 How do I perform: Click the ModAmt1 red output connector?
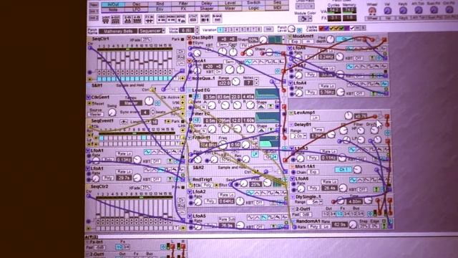coord(384,40)
